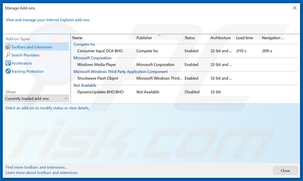The width and height of the screenshot is (303, 181).
Task: Collapse the Microsoft Corporation group header
Action: (92, 58)
